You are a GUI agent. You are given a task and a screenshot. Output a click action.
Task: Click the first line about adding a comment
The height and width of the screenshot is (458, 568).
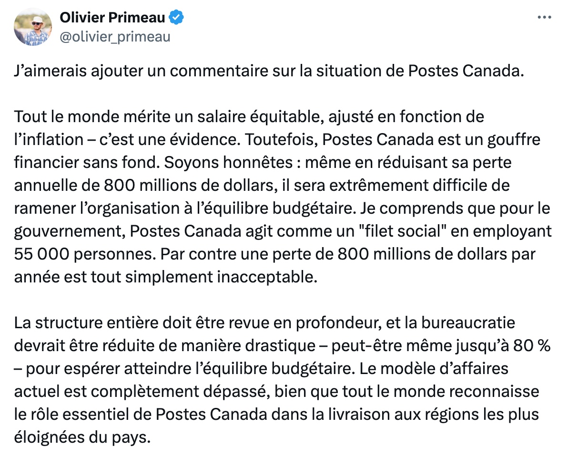(x=269, y=71)
